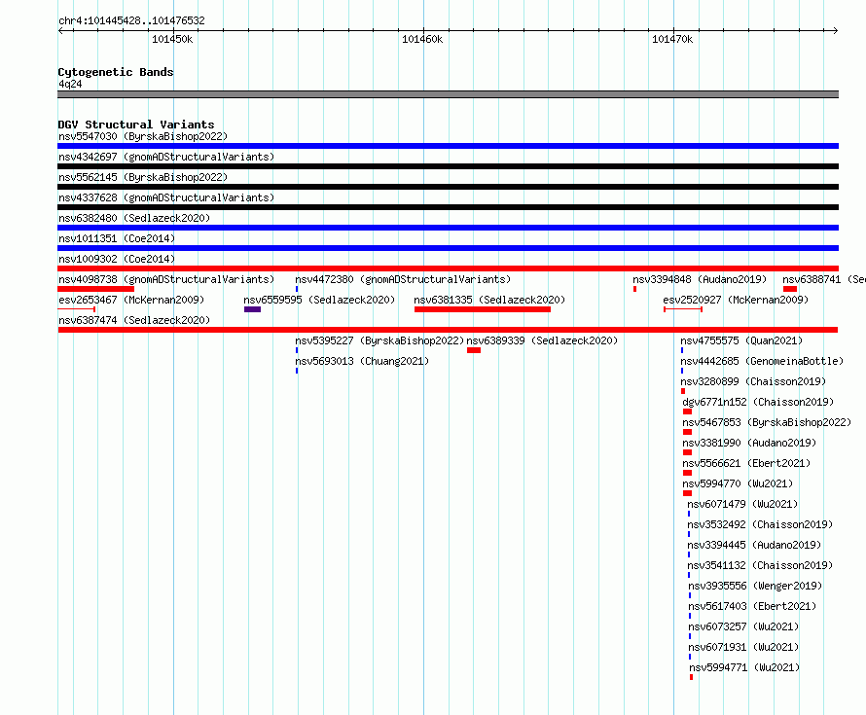The height and width of the screenshot is (715, 866).
Task: Select the nsv5994771 (Wu2021) label
Action: 744,667
